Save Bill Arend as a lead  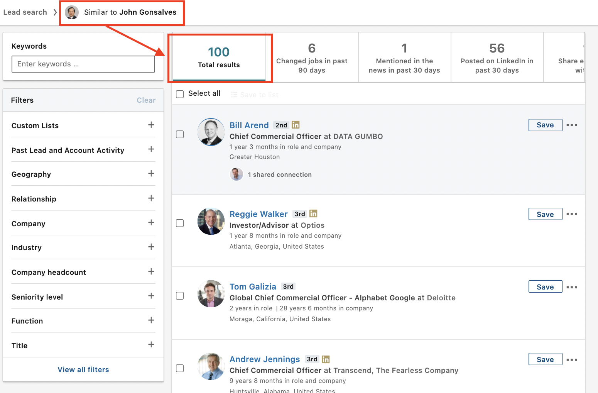[545, 125]
